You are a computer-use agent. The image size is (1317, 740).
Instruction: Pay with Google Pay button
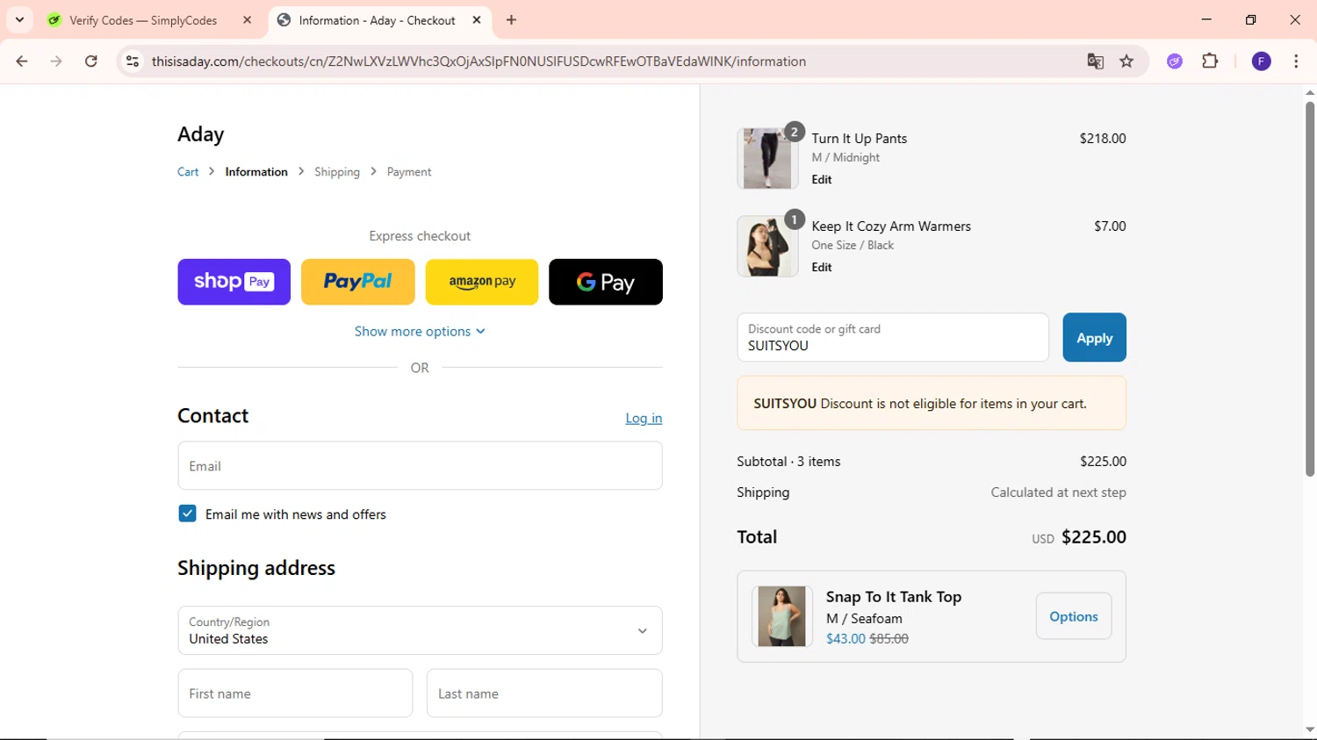(x=606, y=282)
